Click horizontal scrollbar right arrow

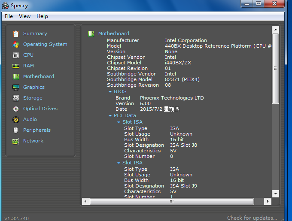coord(268,201)
